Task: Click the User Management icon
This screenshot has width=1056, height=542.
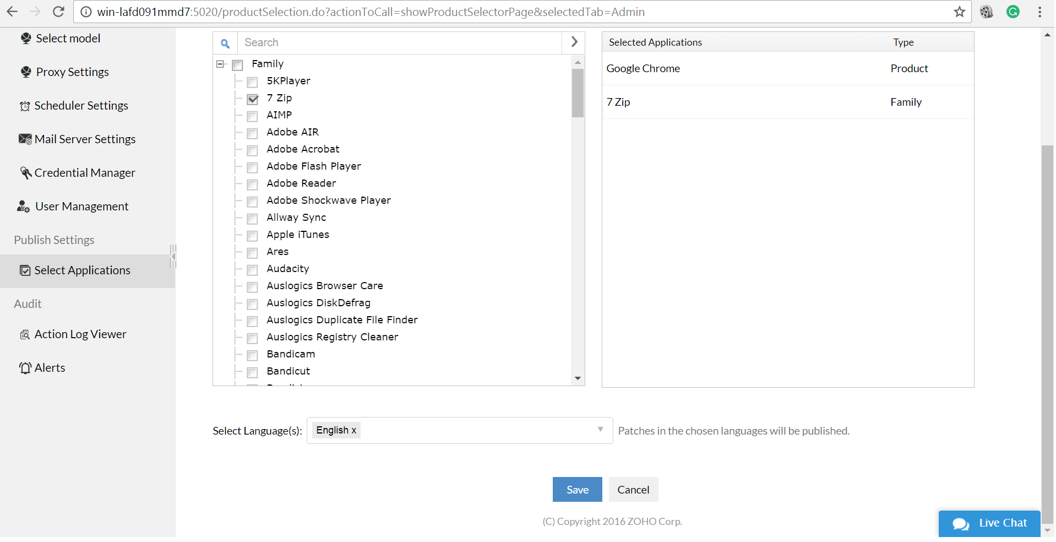Action: coord(23,207)
